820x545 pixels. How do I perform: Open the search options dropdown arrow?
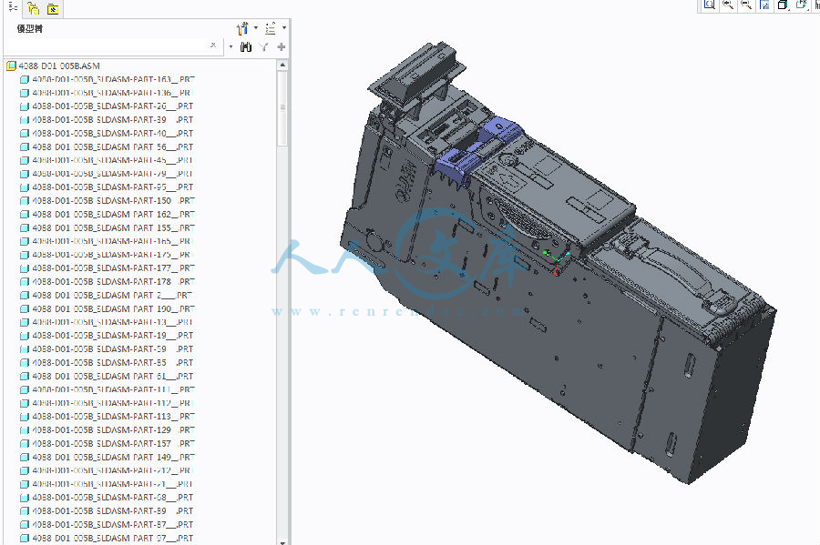tap(231, 46)
